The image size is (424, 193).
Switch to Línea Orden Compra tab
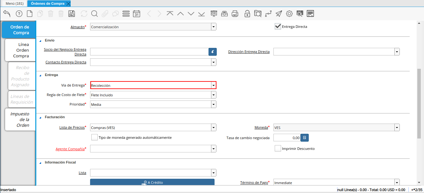point(20,50)
